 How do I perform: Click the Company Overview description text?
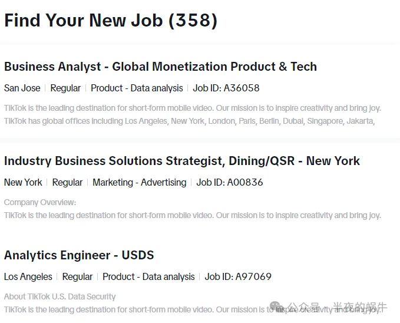click(x=40, y=202)
